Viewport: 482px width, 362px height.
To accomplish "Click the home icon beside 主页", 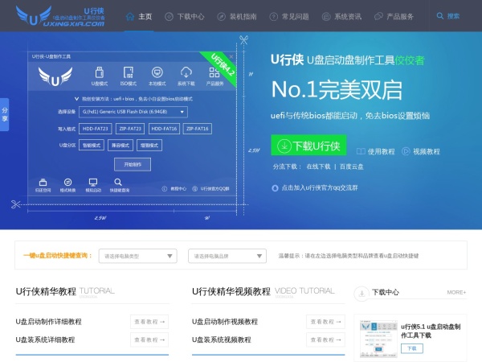I will 130,16.
